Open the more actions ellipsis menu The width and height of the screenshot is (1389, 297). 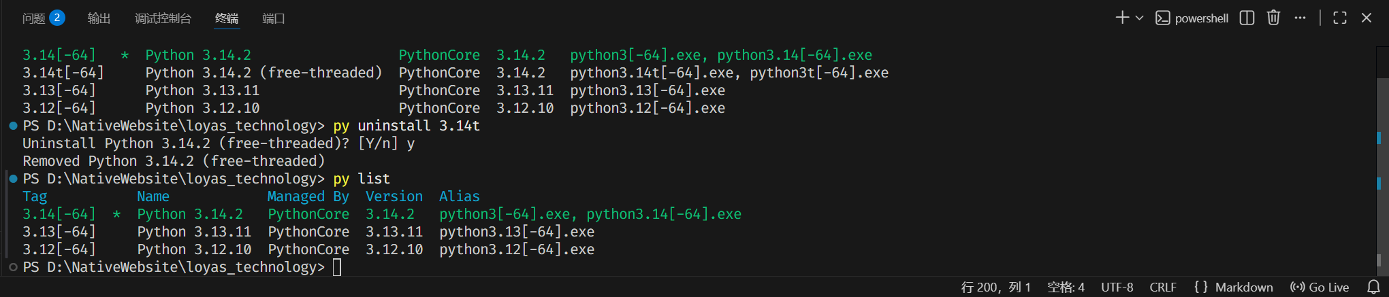tap(1300, 18)
